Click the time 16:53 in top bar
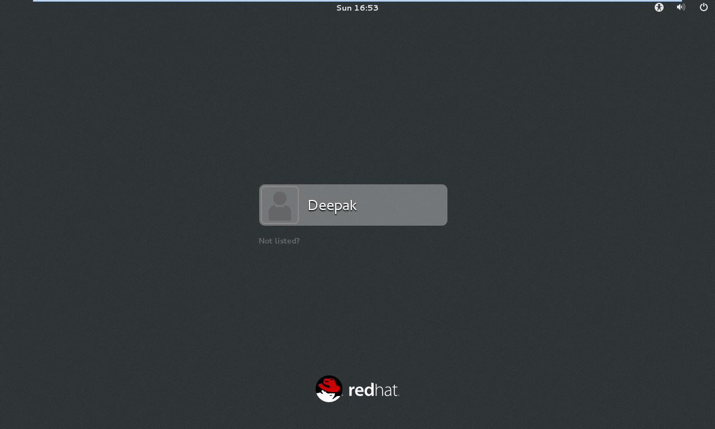The width and height of the screenshot is (715, 429). pos(366,8)
